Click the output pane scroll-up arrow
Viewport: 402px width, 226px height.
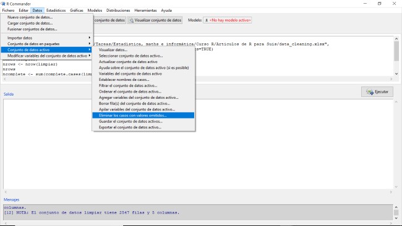coord(396,102)
